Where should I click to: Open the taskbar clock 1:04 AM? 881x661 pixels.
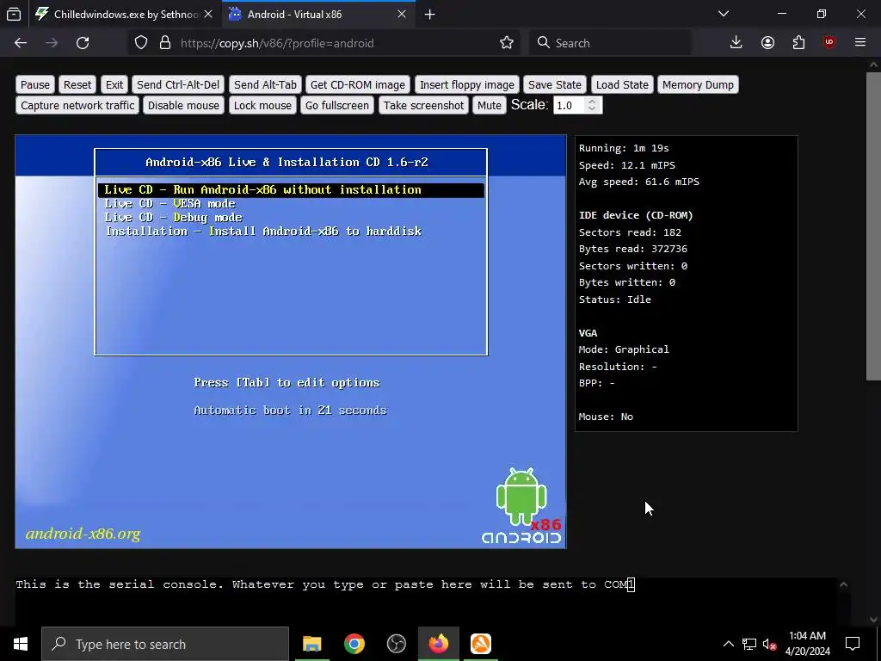coord(807,644)
